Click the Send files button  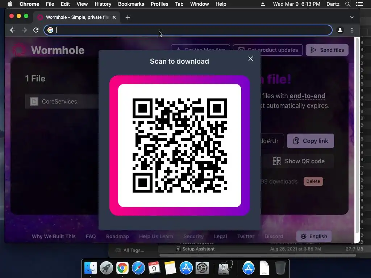327,50
